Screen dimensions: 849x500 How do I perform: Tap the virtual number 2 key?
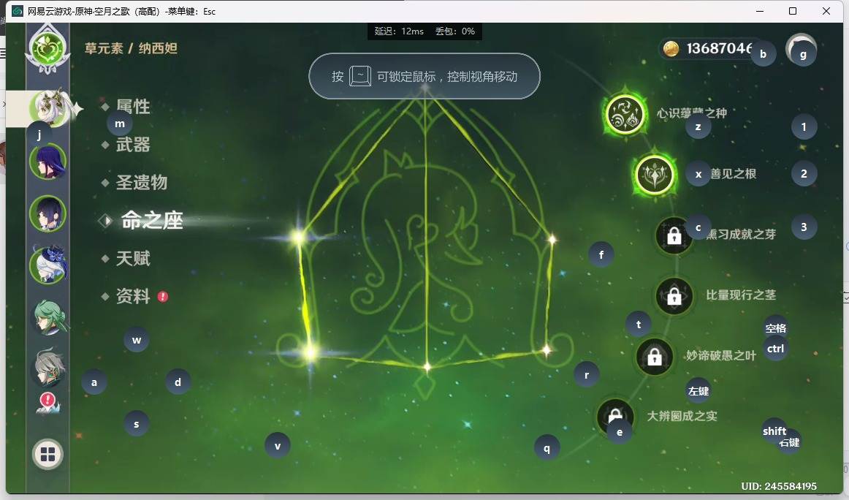(804, 173)
